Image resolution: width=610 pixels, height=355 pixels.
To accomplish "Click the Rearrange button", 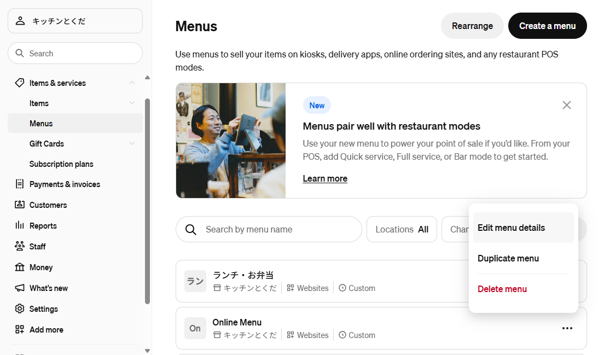I will click(472, 26).
